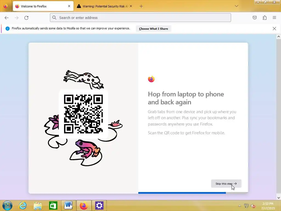Open the Extensions puzzle icon

pyautogui.click(x=265, y=18)
